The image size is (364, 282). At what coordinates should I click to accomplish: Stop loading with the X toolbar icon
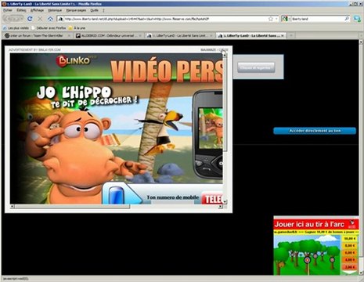(x=40, y=19)
